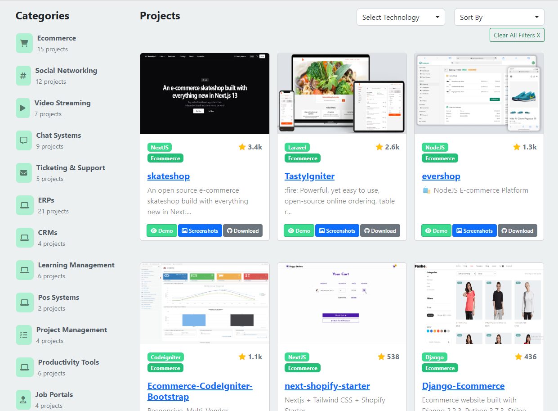Open the Django-Ecommerce project link
The height and width of the screenshot is (411, 558).
click(463, 386)
